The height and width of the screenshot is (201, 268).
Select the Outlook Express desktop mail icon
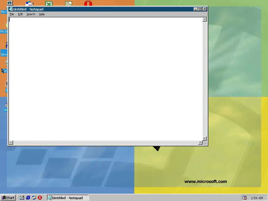tap(29, 3)
